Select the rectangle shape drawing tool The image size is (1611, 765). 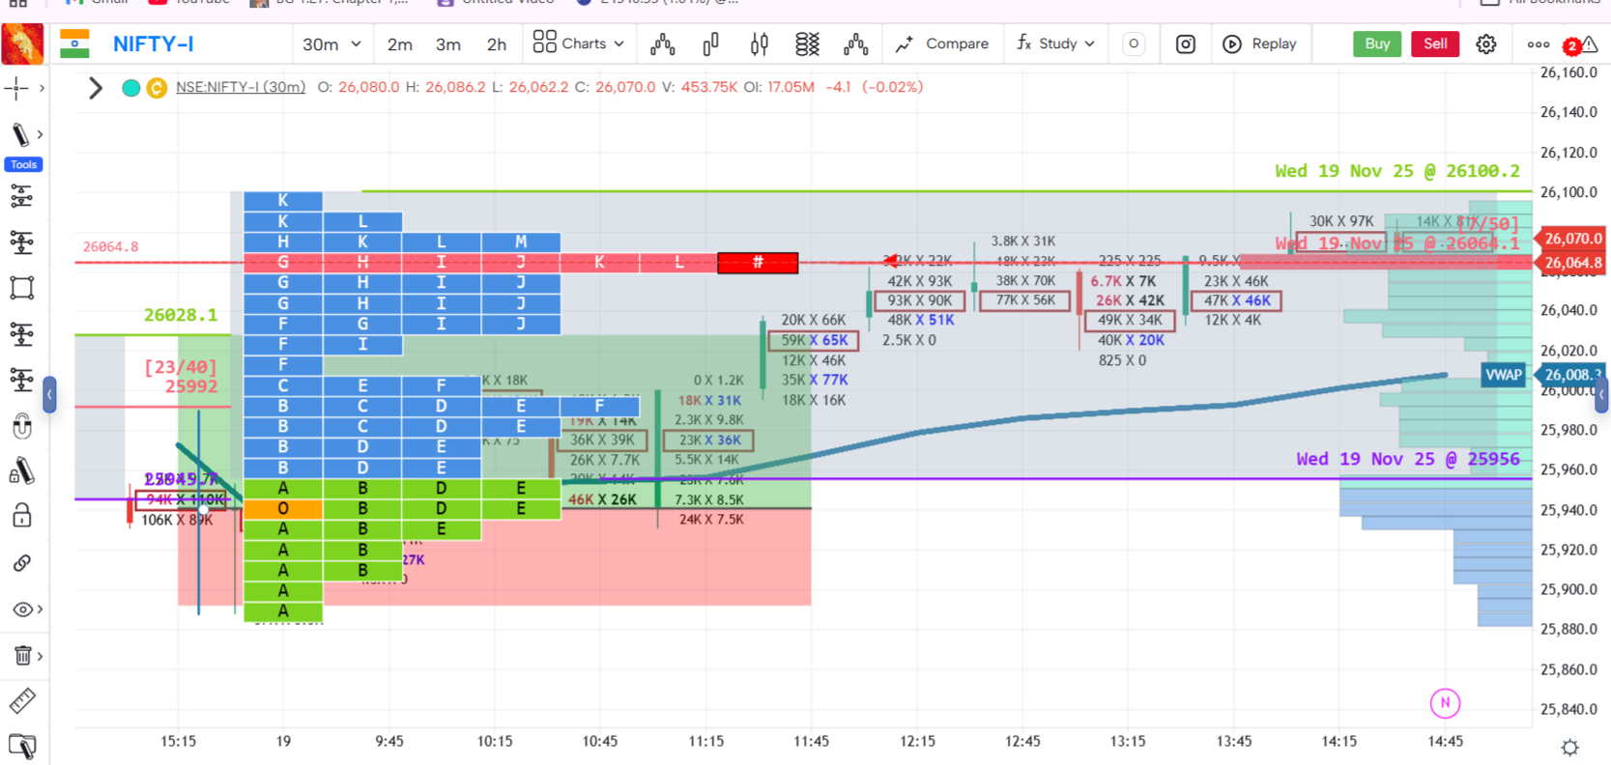pyautogui.click(x=22, y=288)
